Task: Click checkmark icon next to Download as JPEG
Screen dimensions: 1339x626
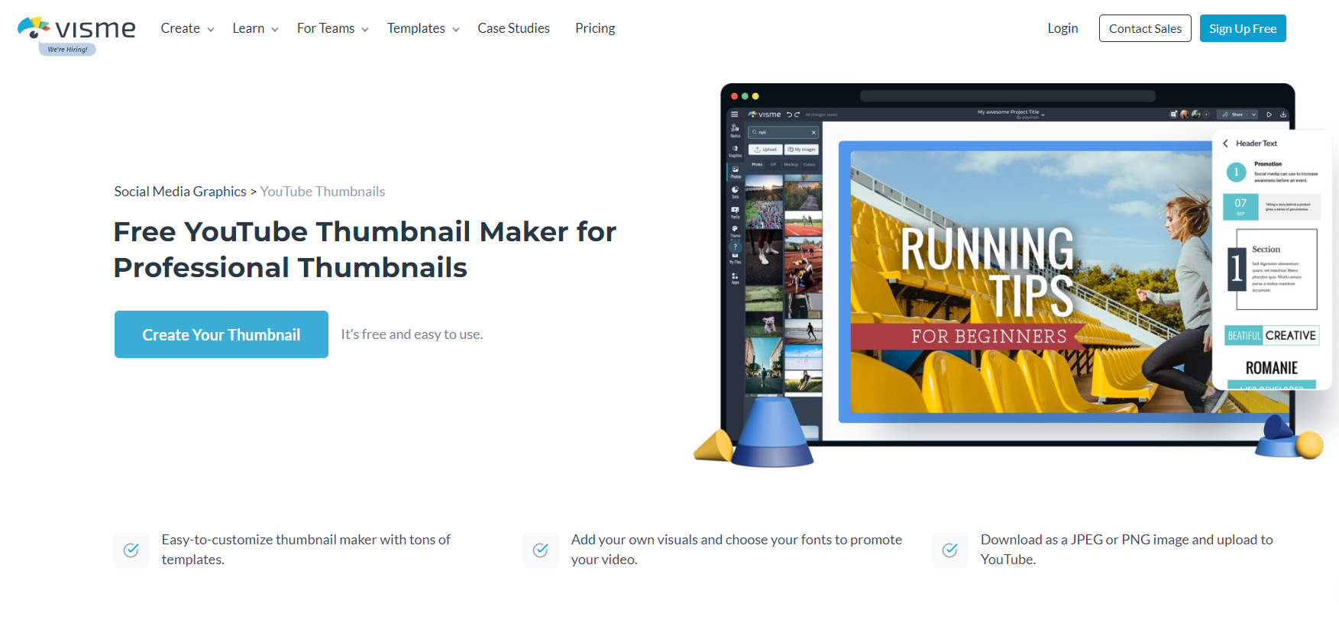Action: (x=950, y=550)
